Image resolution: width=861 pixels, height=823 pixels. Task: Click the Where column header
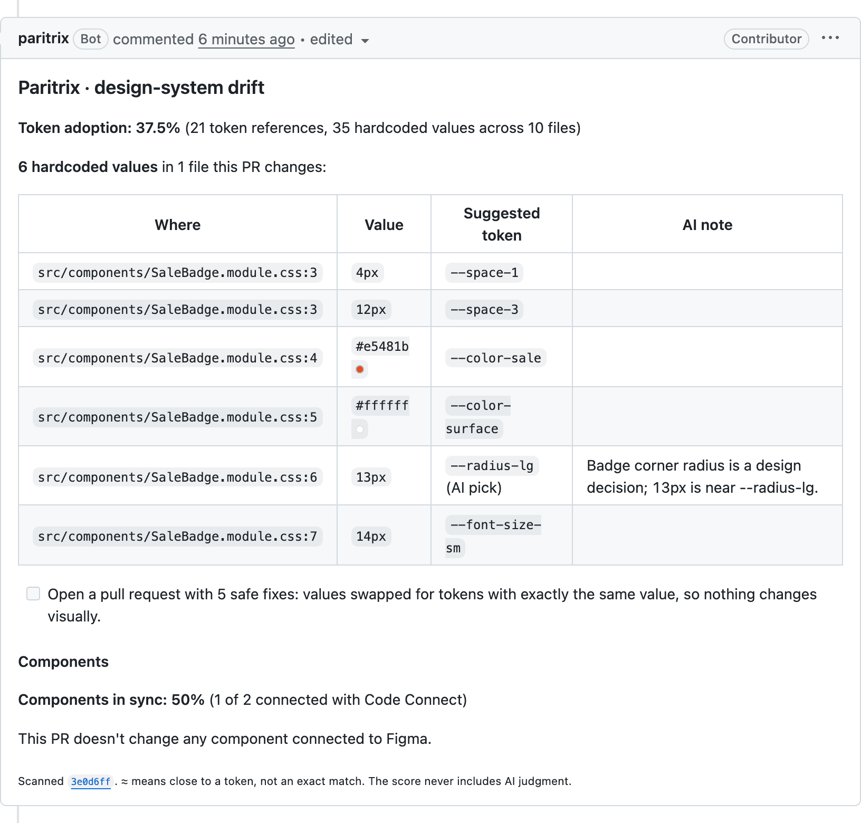click(x=178, y=225)
